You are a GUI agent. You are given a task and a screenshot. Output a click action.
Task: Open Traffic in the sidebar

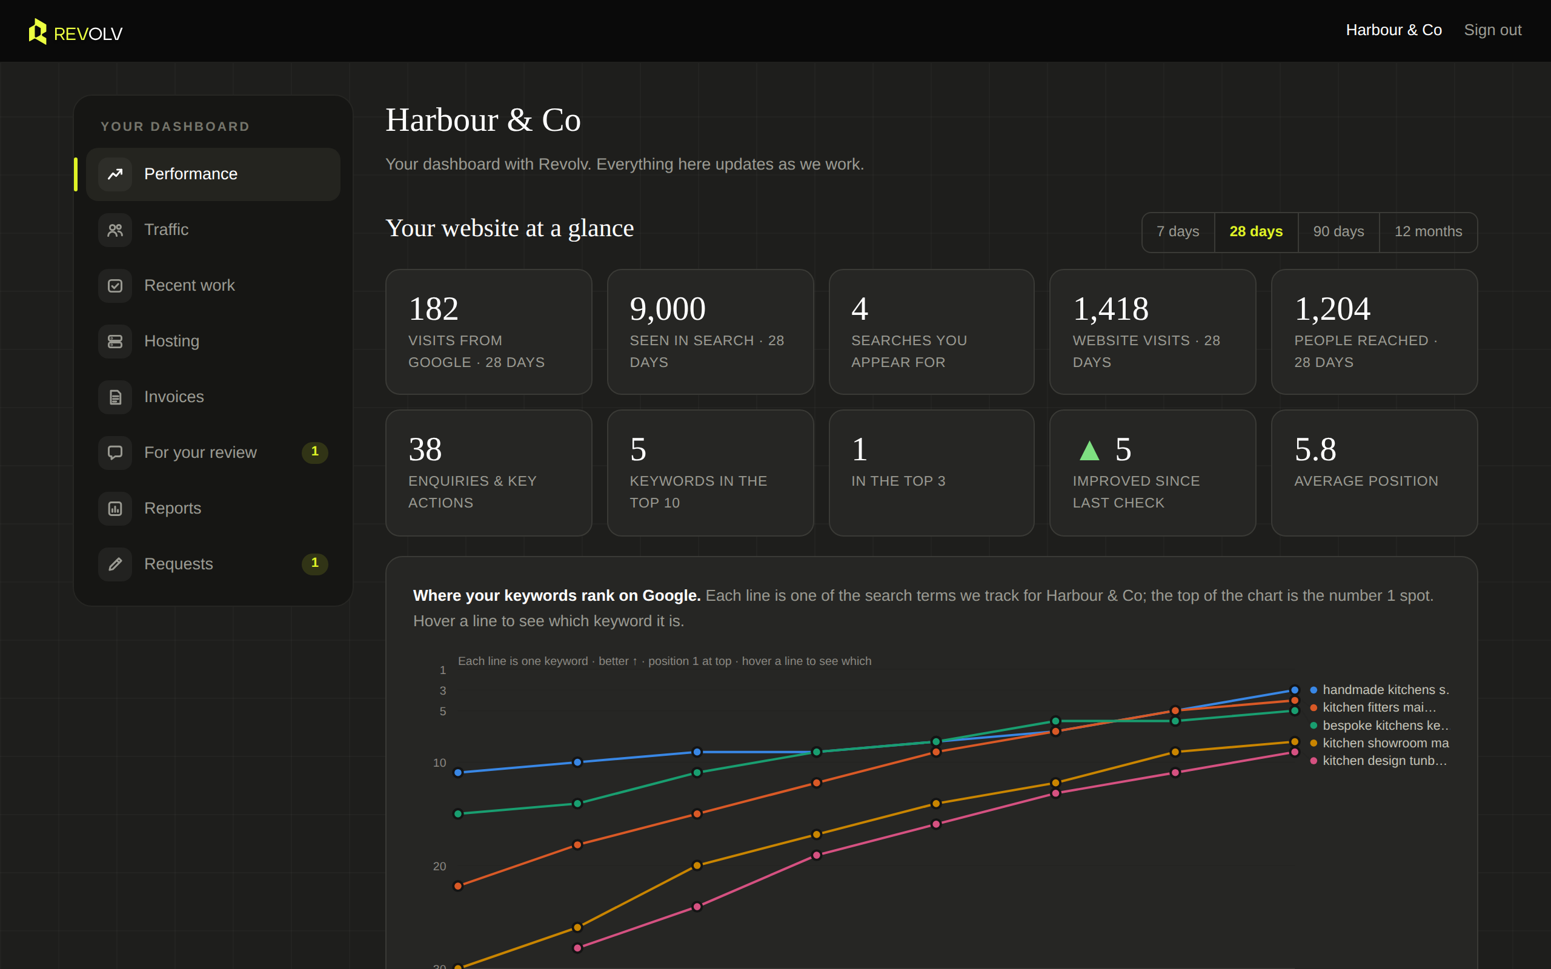(x=213, y=230)
